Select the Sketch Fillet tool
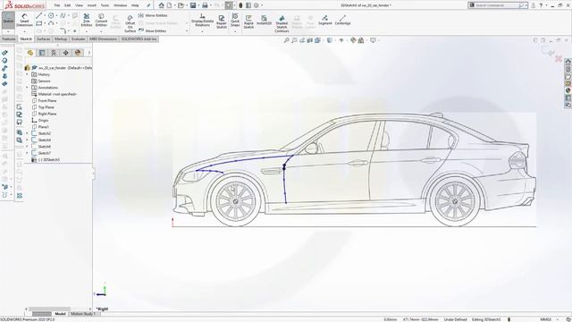This screenshot has width=572, height=322. coord(63,31)
